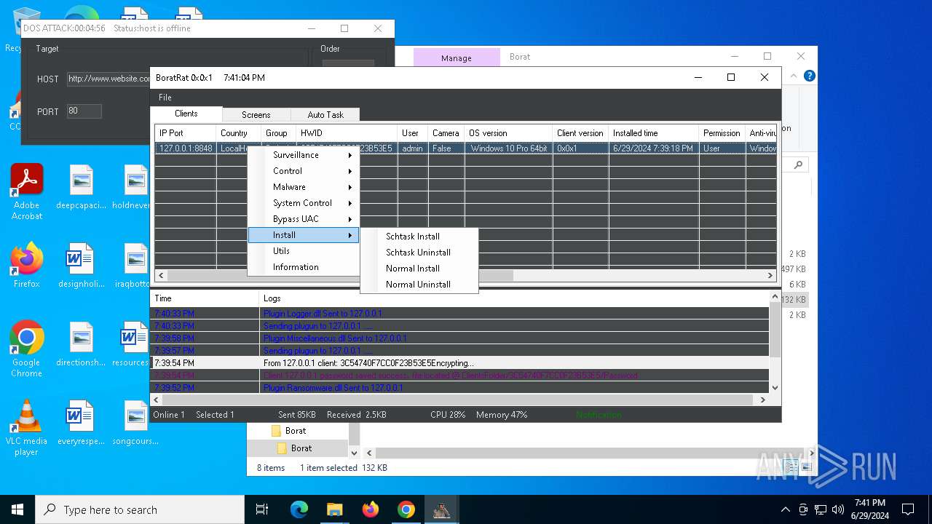Select Information in the context menu
Viewport: 932px width, 524px height.
click(304, 267)
